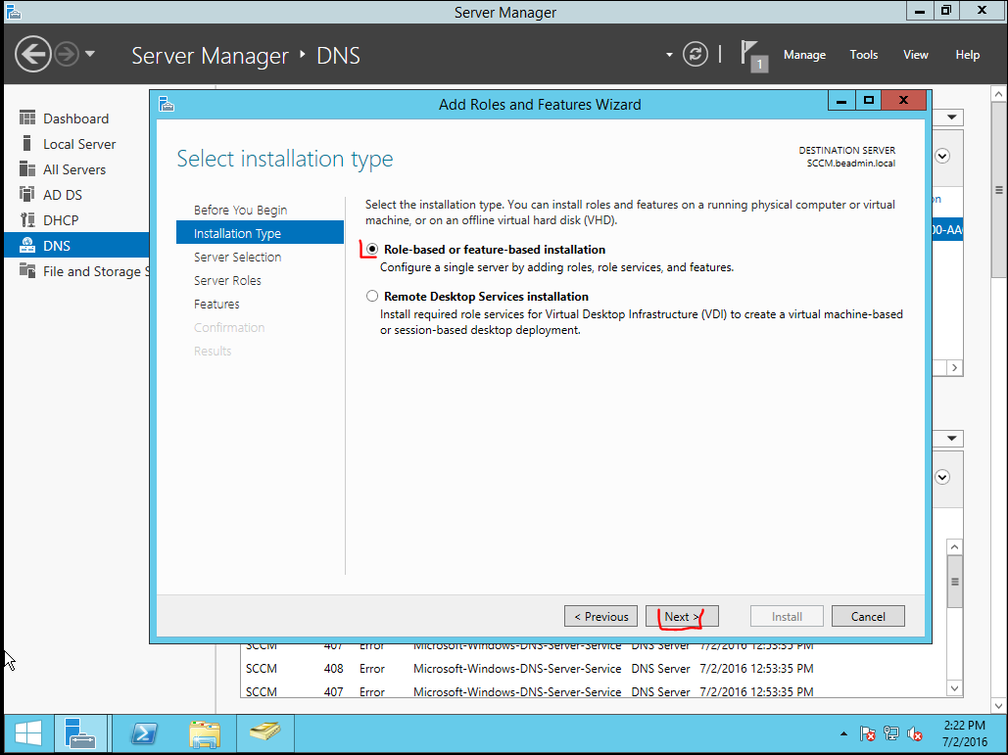Click the wizard title bar icon

(167, 104)
